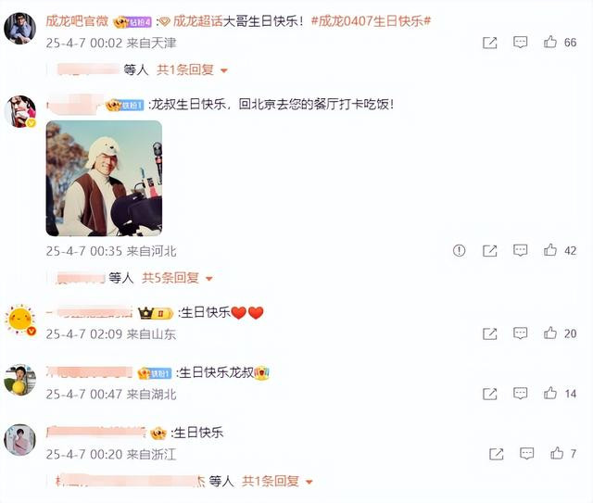Expand 共5条回复 under the 河北 comment
The width and height of the screenshot is (593, 503).
177,278
